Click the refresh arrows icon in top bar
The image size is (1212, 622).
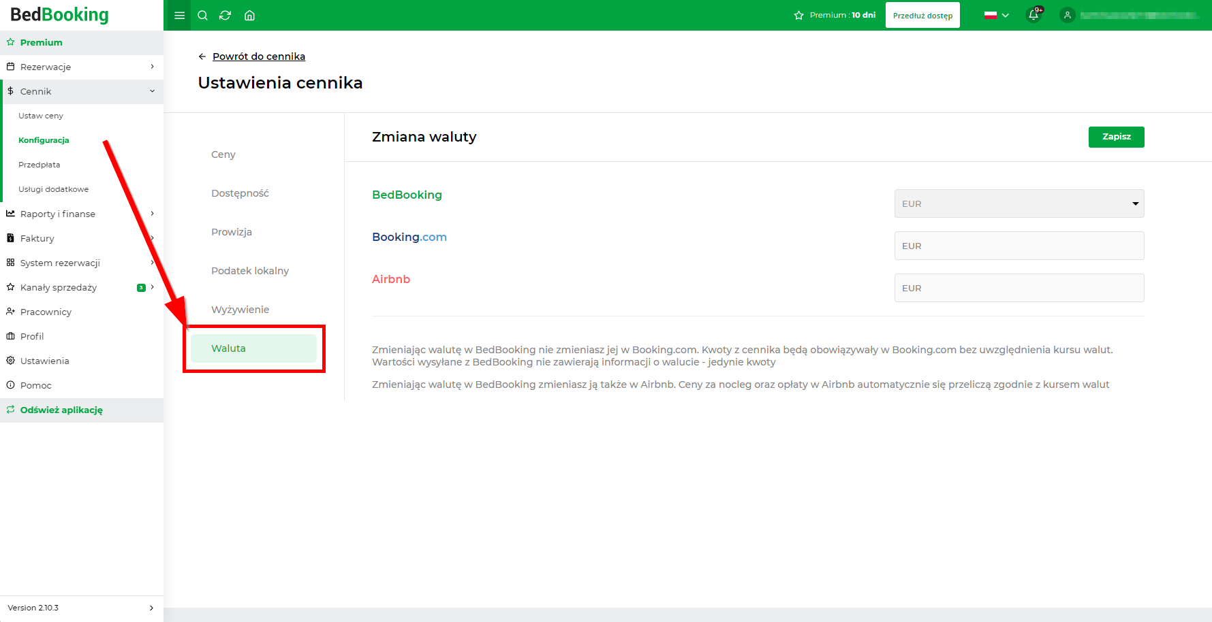coord(226,15)
